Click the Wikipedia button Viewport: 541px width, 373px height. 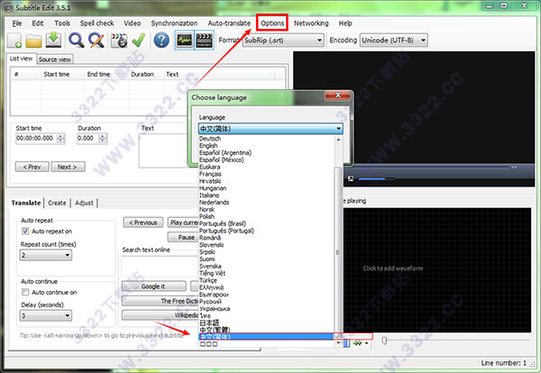[160, 315]
